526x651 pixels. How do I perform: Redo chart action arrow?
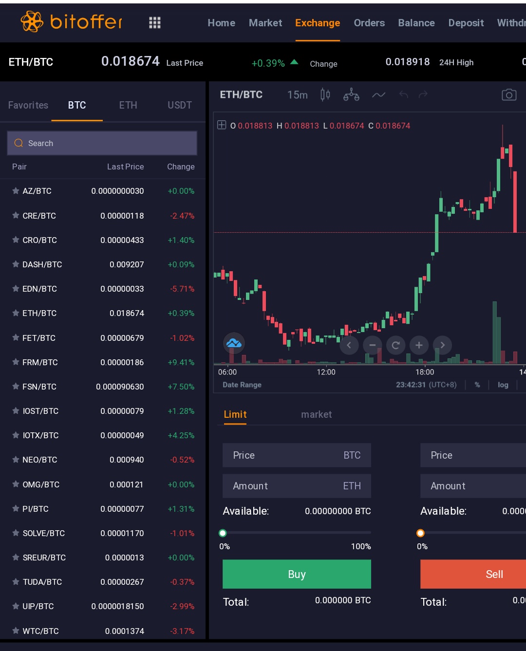(x=423, y=94)
